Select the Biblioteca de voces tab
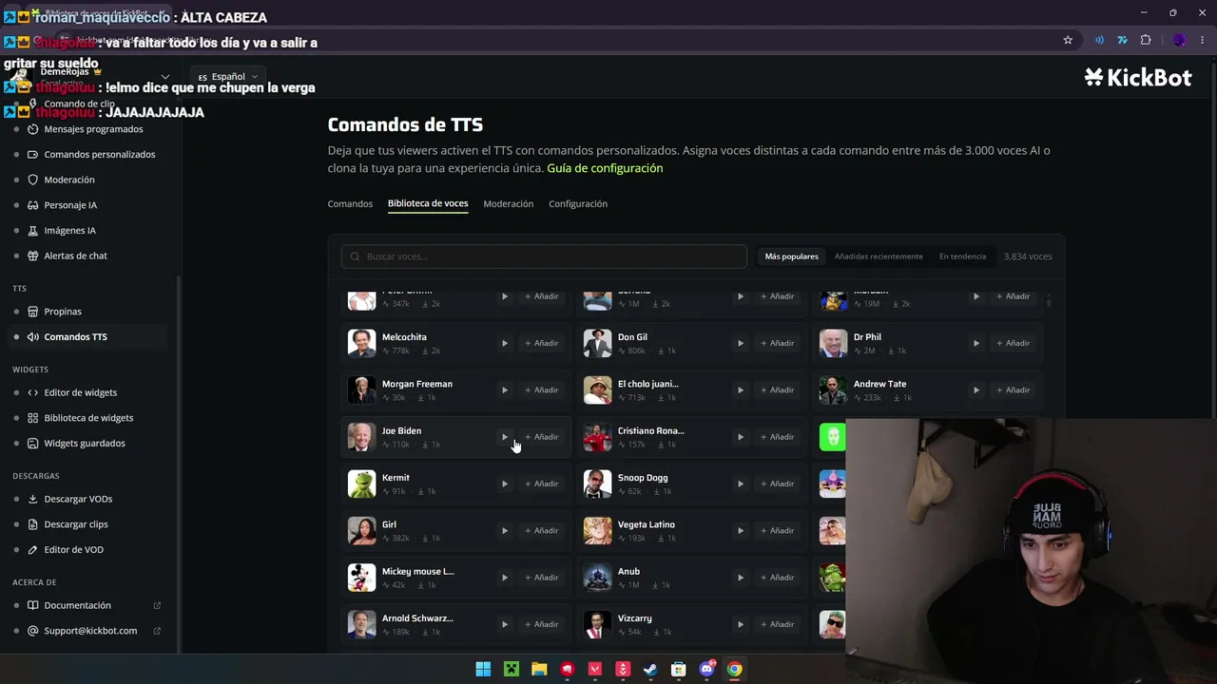Image resolution: width=1217 pixels, height=684 pixels. tap(428, 203)
